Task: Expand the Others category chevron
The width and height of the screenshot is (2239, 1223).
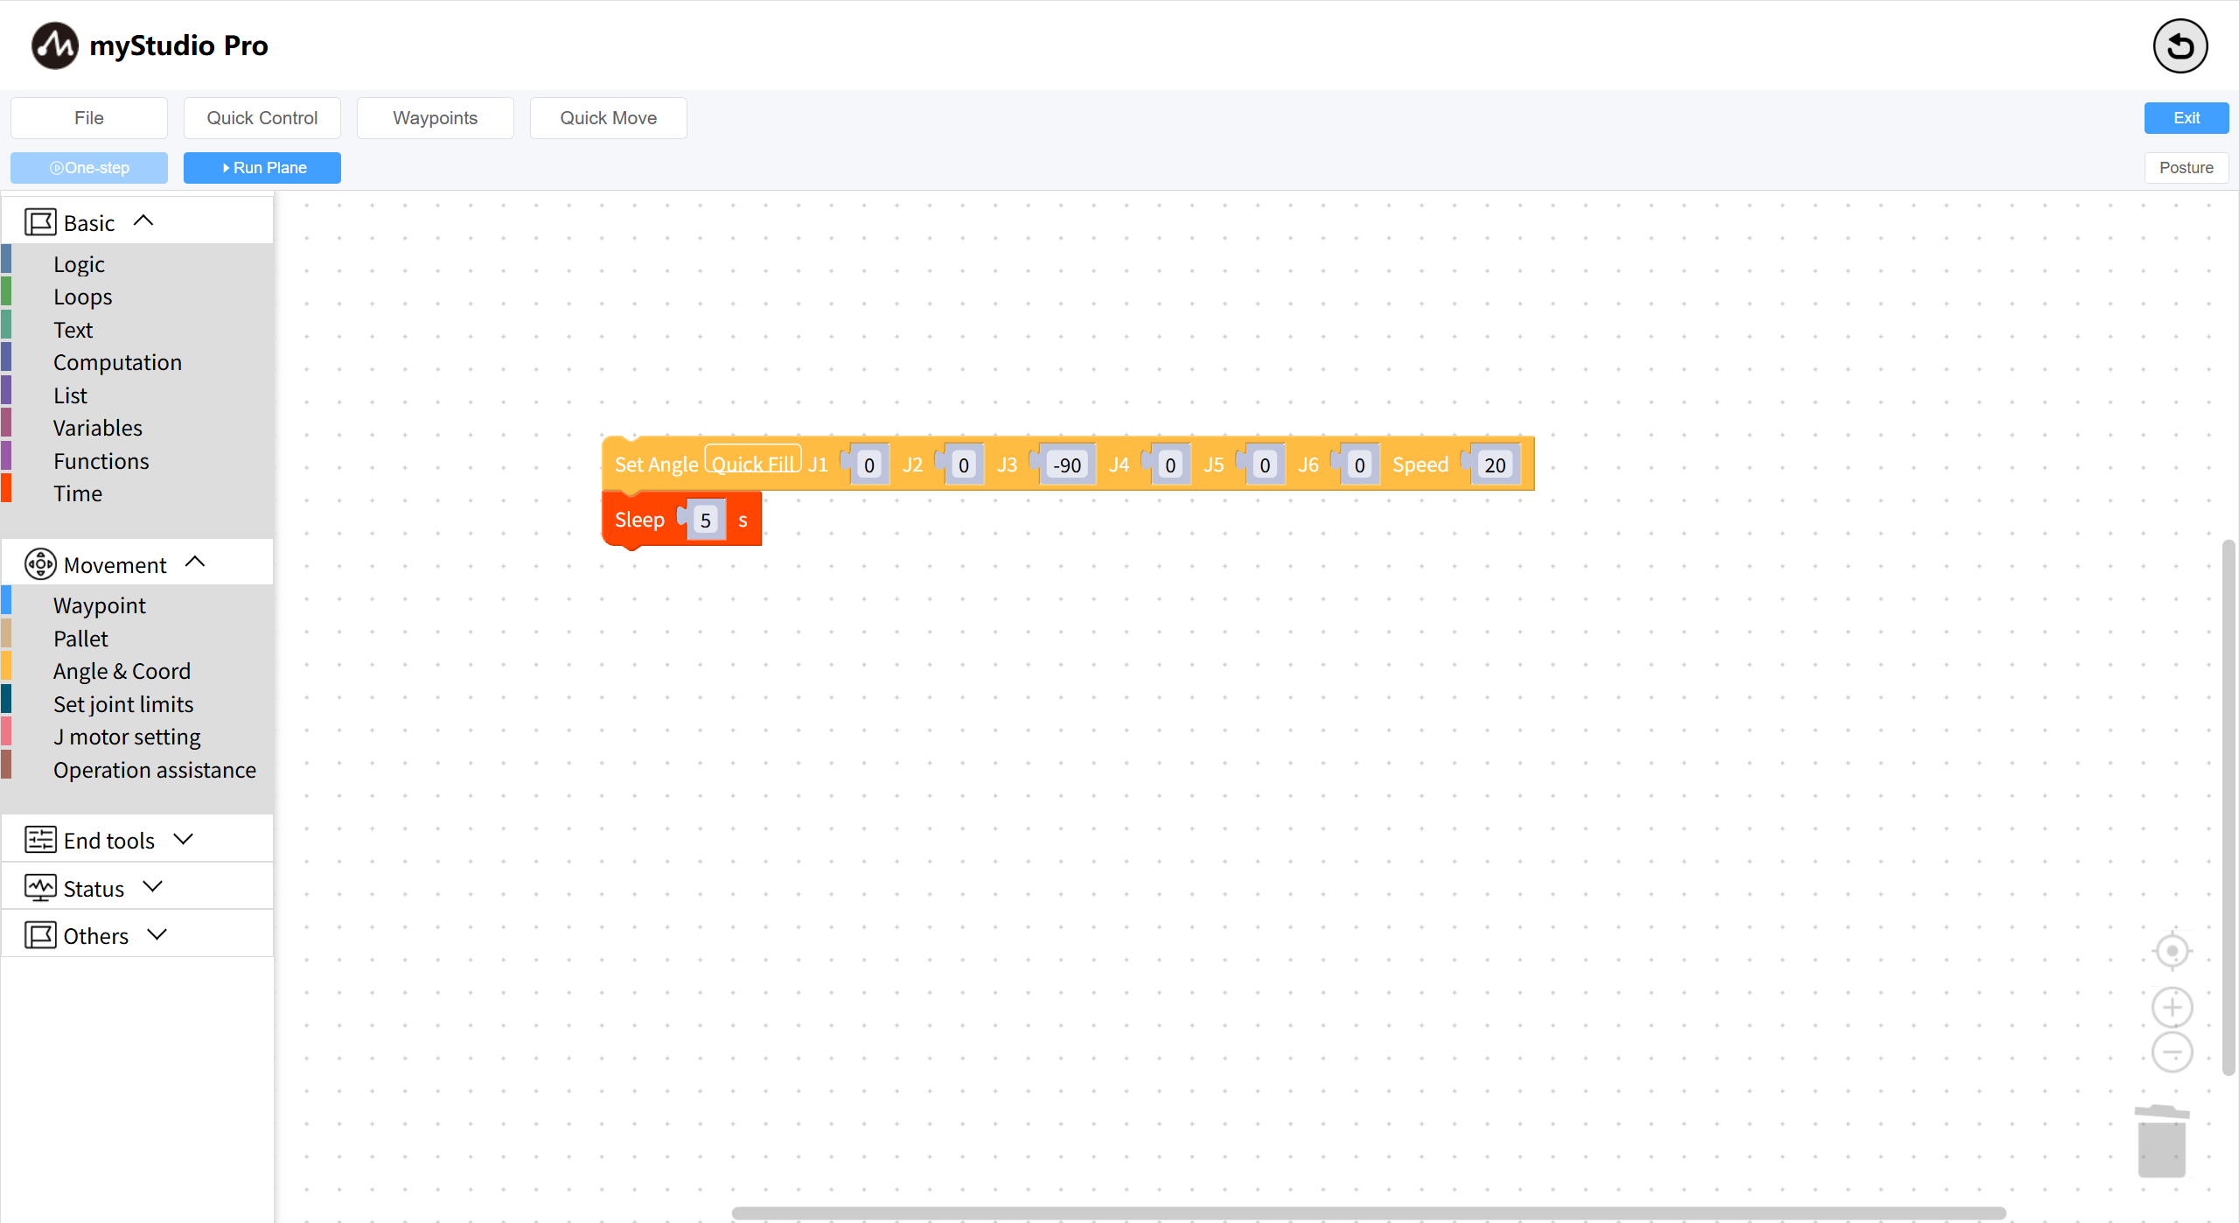Action: [157, 934]
